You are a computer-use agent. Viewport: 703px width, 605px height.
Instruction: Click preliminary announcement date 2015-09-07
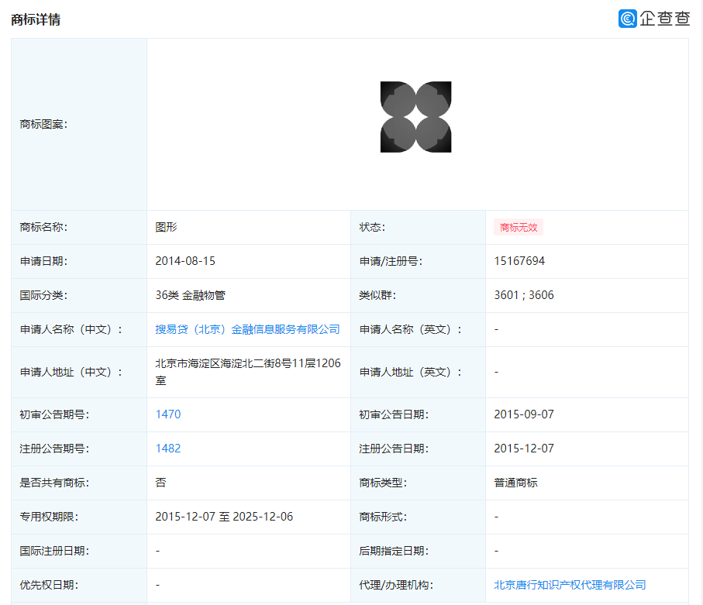tap(524, 414)
